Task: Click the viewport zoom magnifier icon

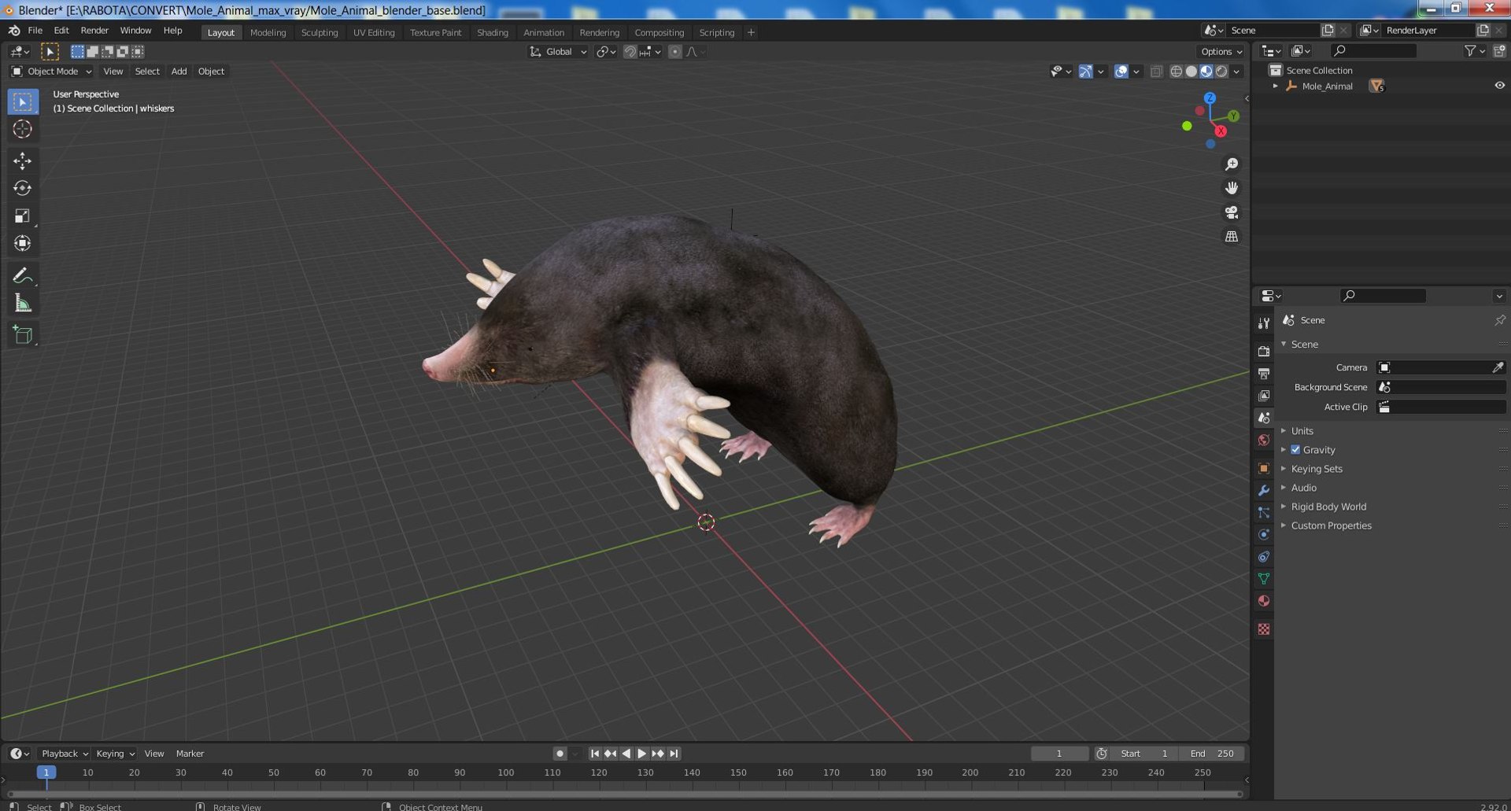Action: 1232,164
